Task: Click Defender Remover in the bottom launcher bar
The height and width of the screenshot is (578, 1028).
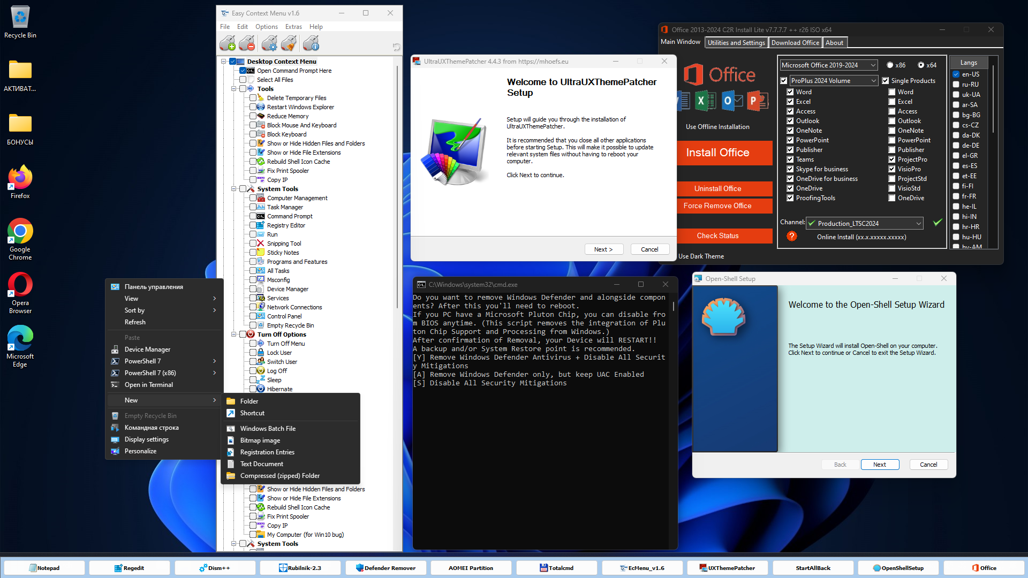Action: 385,568
